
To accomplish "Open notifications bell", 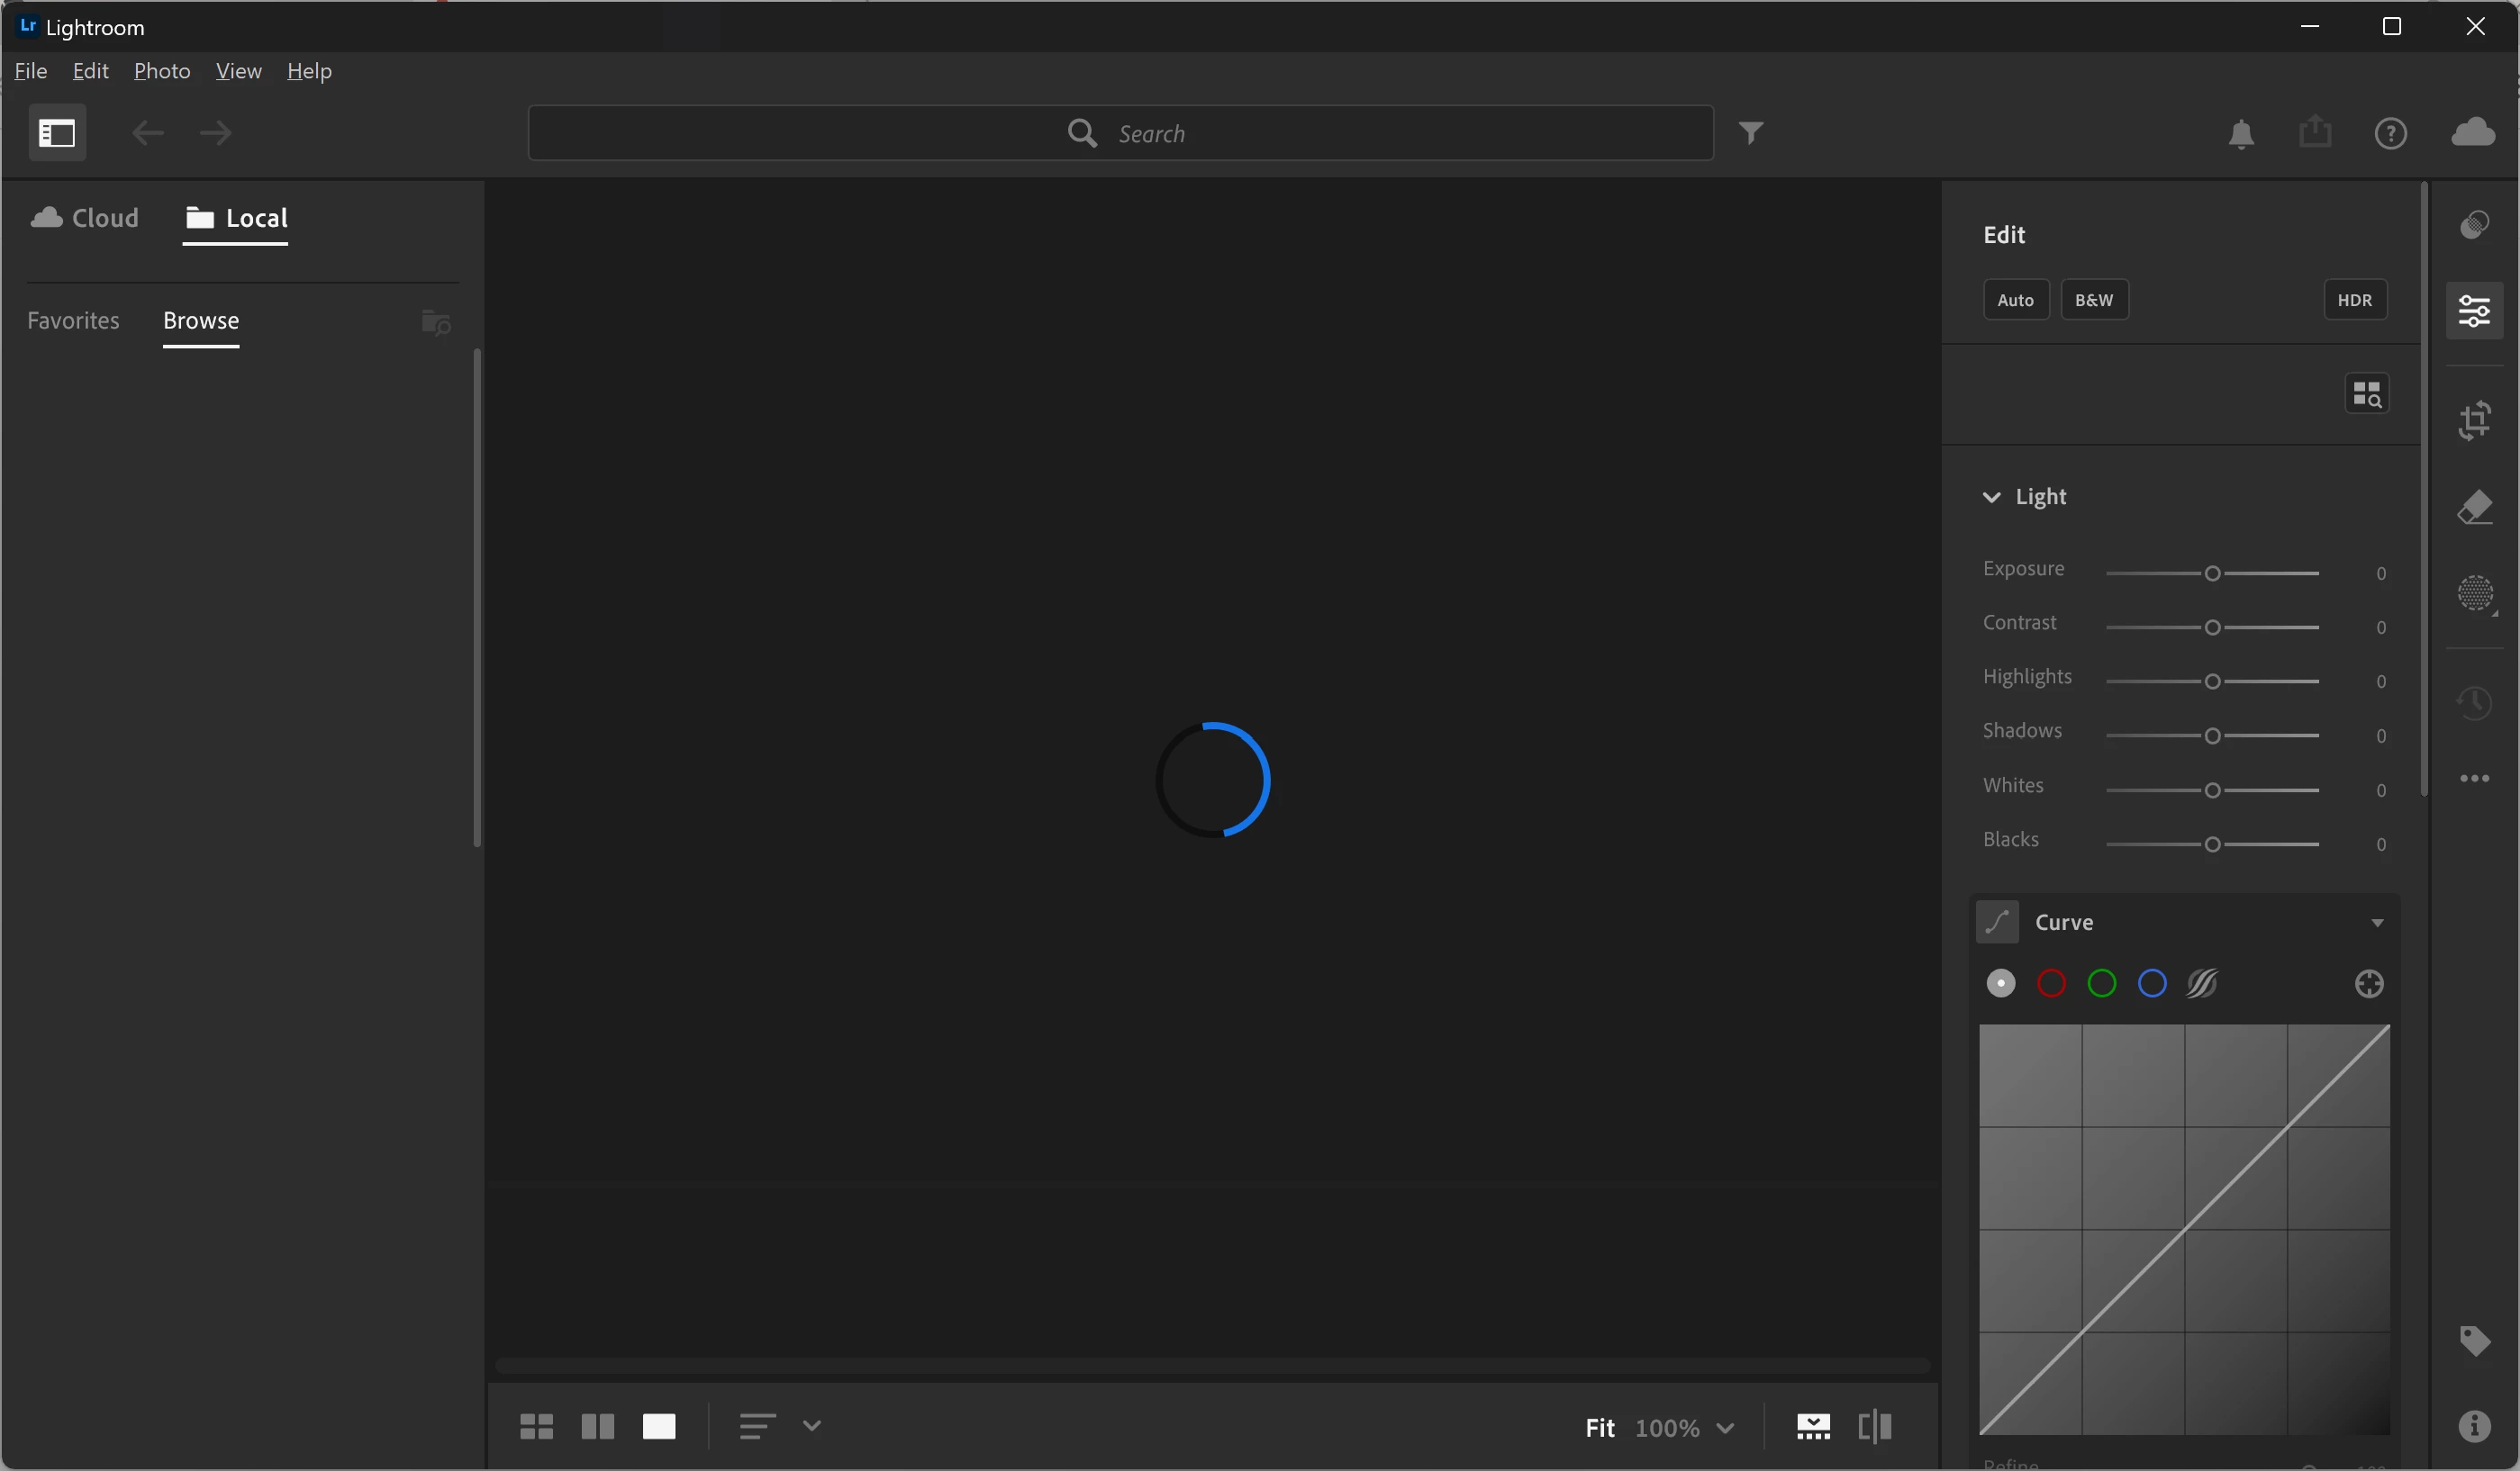I will click(2241, 133).
